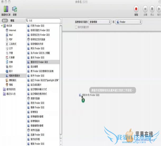Click the Hide Library (隱藏程式庫) toolbar icon

click(6, 9)
